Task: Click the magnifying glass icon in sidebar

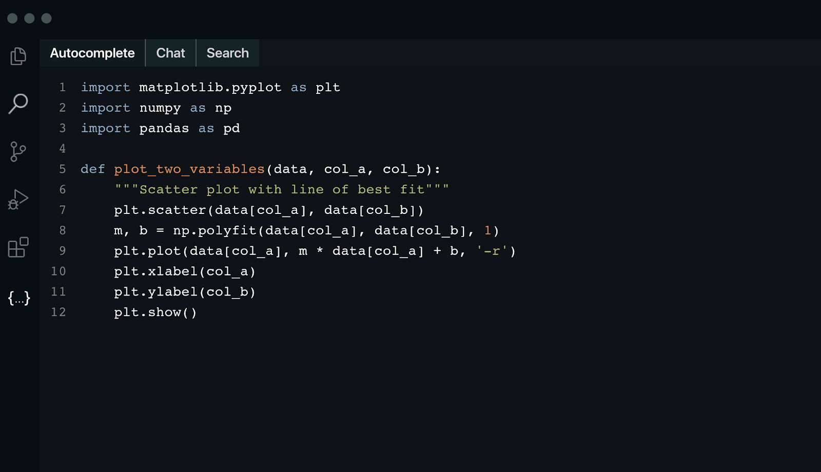Action: coord(18,103)
